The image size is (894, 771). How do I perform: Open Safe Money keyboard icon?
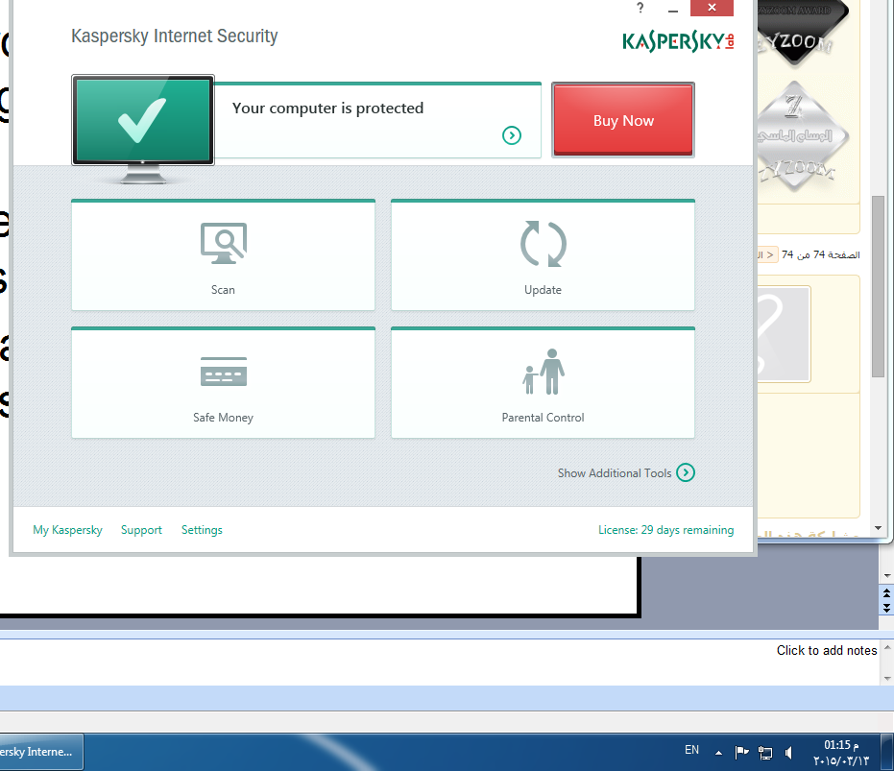coord(224,372)
